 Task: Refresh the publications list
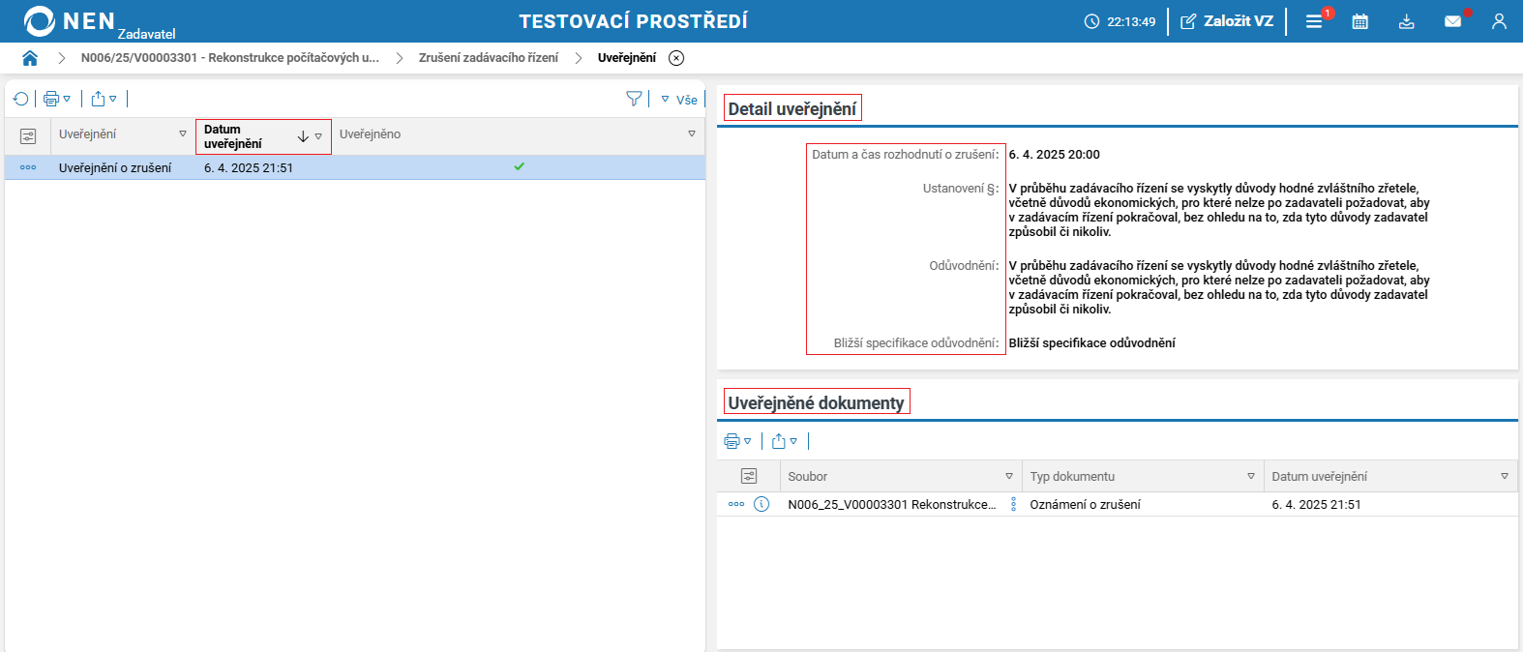click(x=20, y=99)
